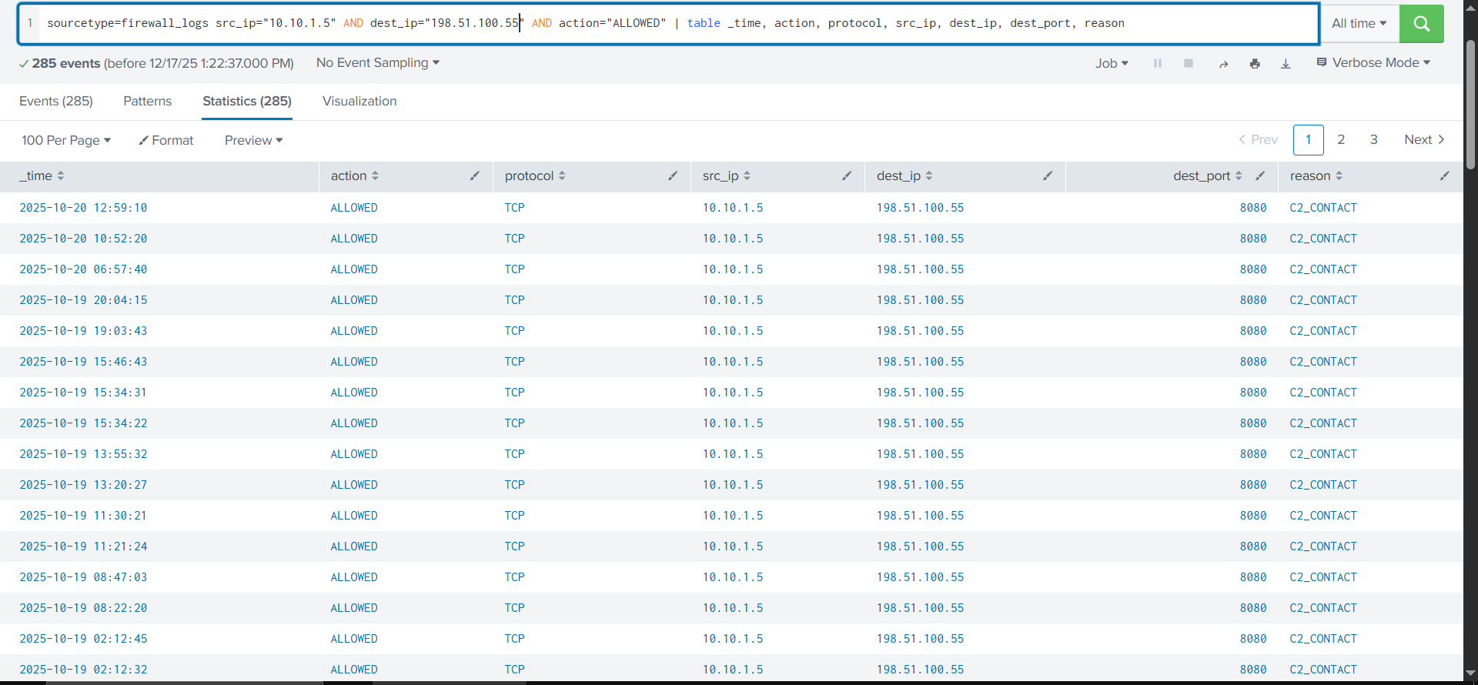1478x685 pixels.
Task: Click the green search magnifier button
Action: click(x=1421, y=24)
